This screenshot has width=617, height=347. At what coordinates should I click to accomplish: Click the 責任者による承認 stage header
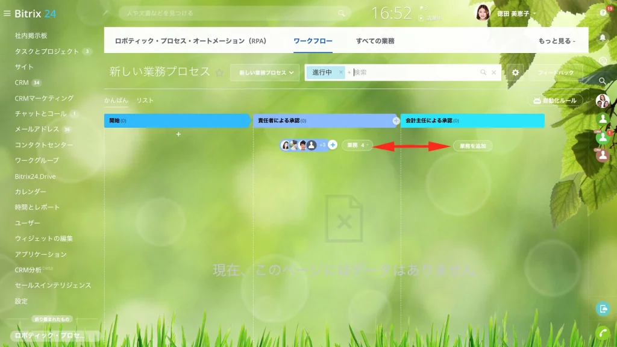[x=325, y=120]
